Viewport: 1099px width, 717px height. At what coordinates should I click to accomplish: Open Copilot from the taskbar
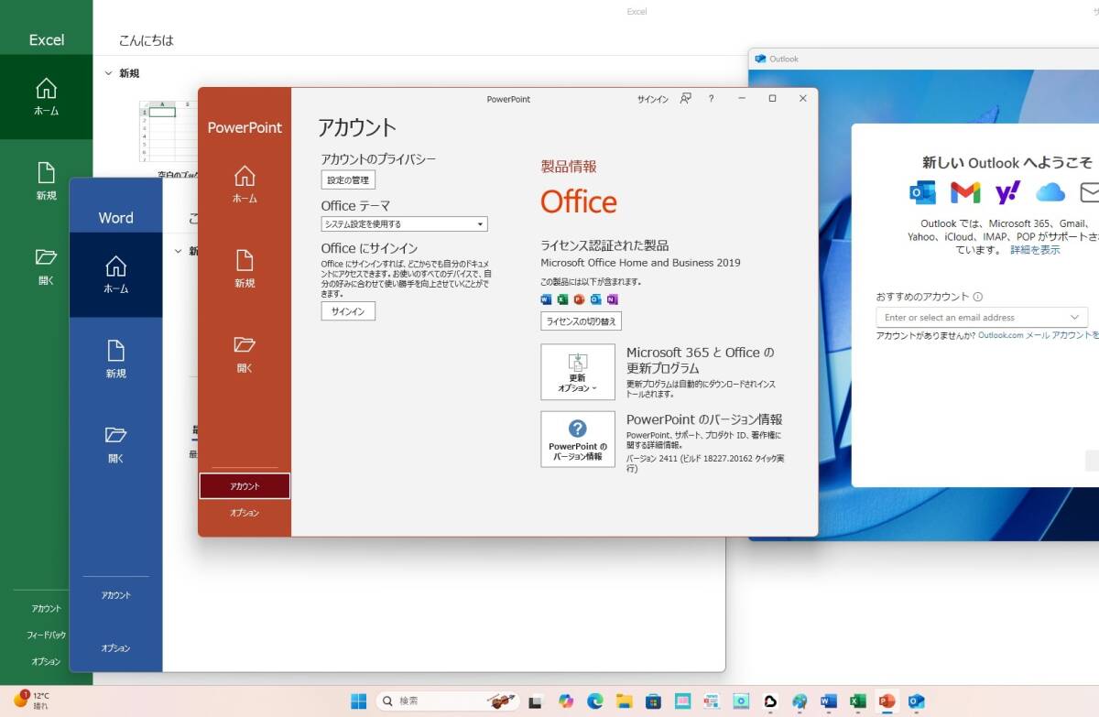point(565,701)
